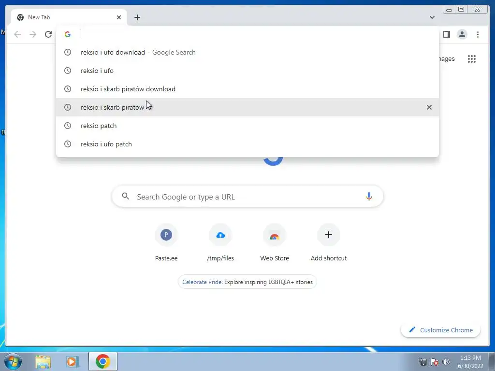Select 'reksio i skarb piratów download' suggestion

247,89
